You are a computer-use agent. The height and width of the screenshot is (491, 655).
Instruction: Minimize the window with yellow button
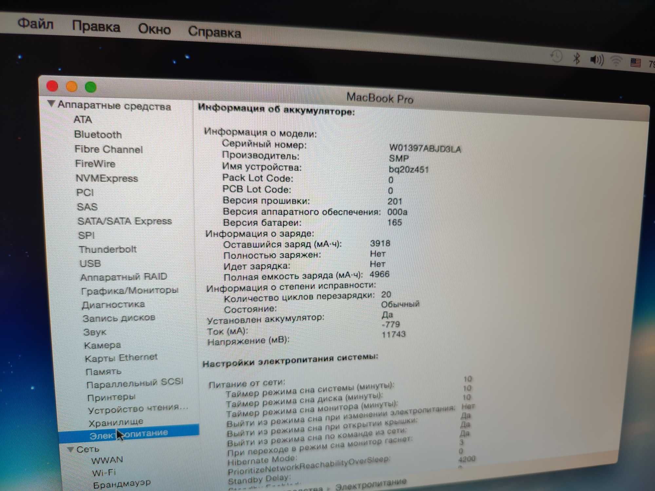(x=71, y=86)
